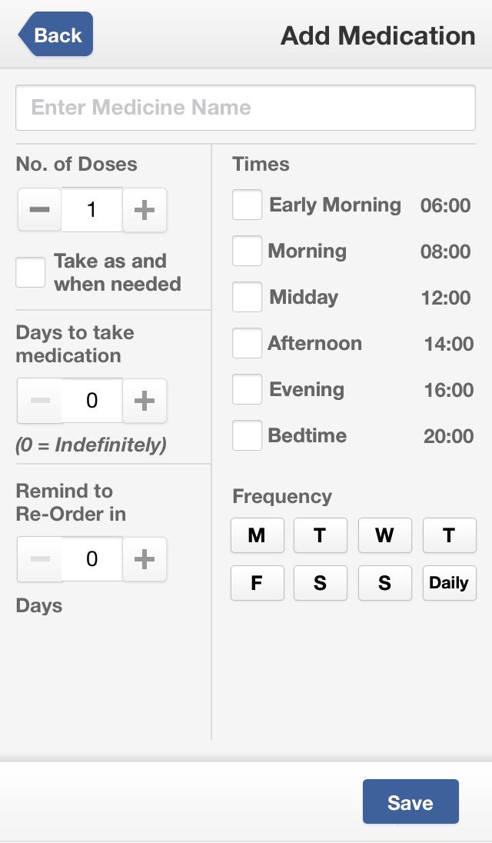Image resolution: width=492 pixels, height=843 pixels.
Task: Enable the Bedtime 20:00 checkbox
Action: point(248,436)
